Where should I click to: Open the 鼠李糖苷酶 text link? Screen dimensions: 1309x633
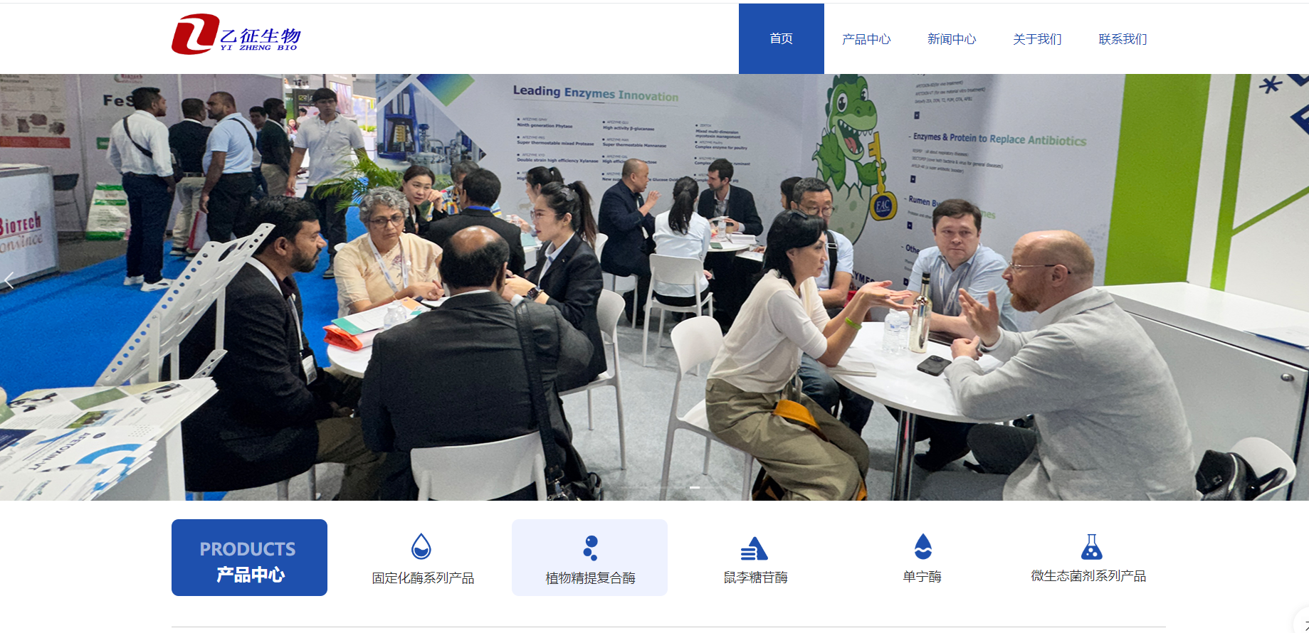[x=755, y=578]
